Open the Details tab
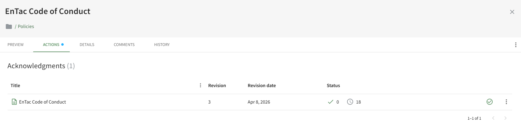 [x=87, y=44]
